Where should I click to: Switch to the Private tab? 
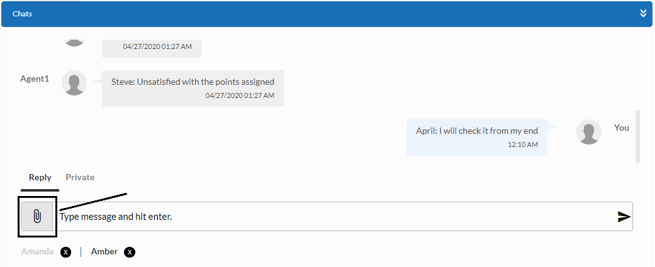(80, 177)
